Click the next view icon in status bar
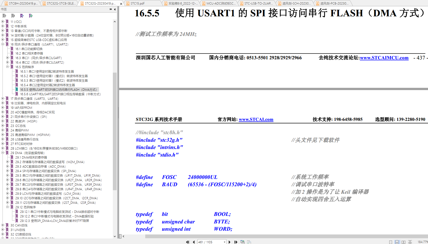 click(249, 242)
